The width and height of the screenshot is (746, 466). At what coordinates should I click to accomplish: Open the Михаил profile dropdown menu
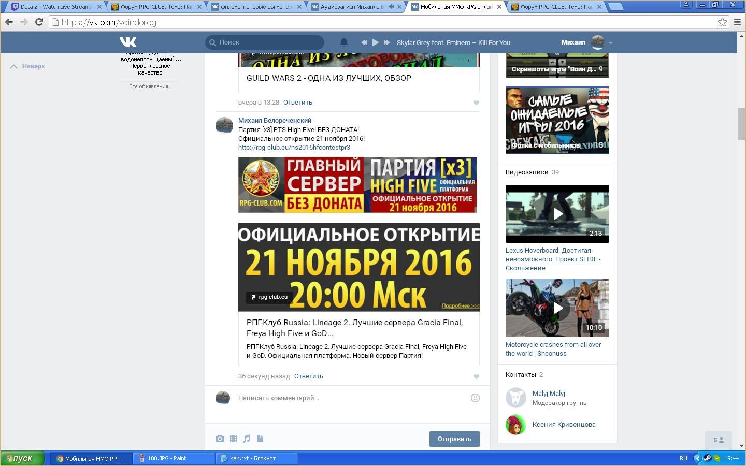click(586, 42)
